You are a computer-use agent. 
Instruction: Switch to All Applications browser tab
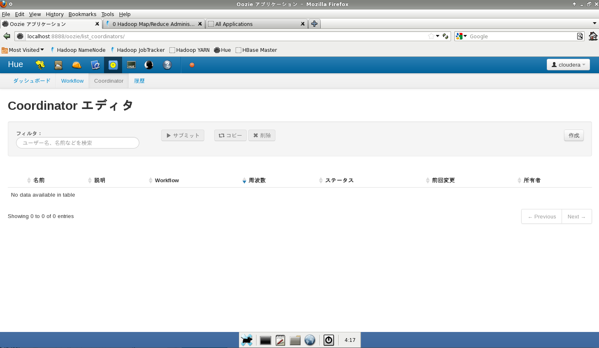point(257,24)
